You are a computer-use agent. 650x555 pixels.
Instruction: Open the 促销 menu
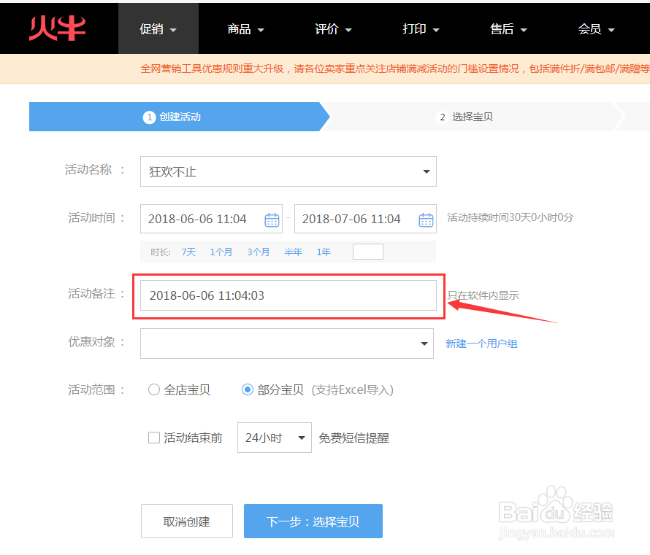click(x=158, y=29)
